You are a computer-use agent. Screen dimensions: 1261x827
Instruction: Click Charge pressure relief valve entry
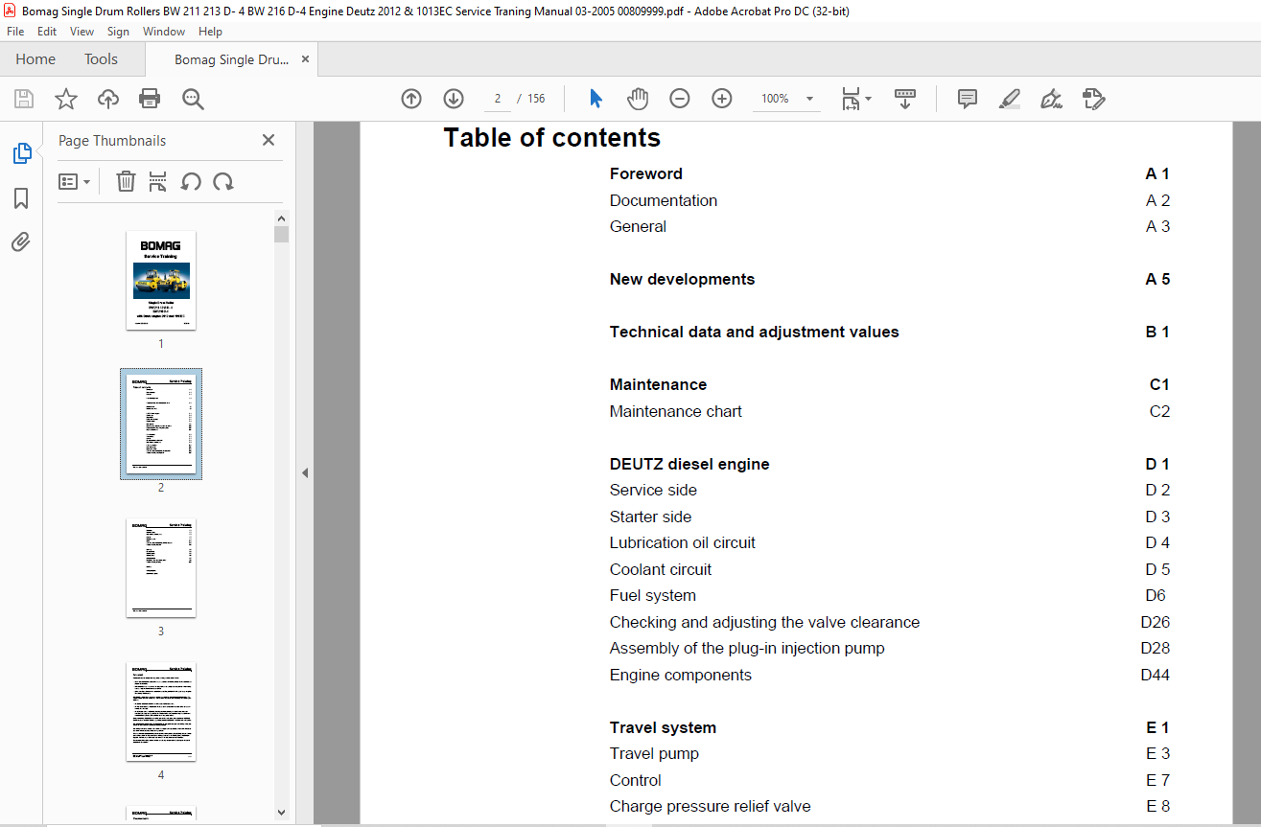click(711, 806)
